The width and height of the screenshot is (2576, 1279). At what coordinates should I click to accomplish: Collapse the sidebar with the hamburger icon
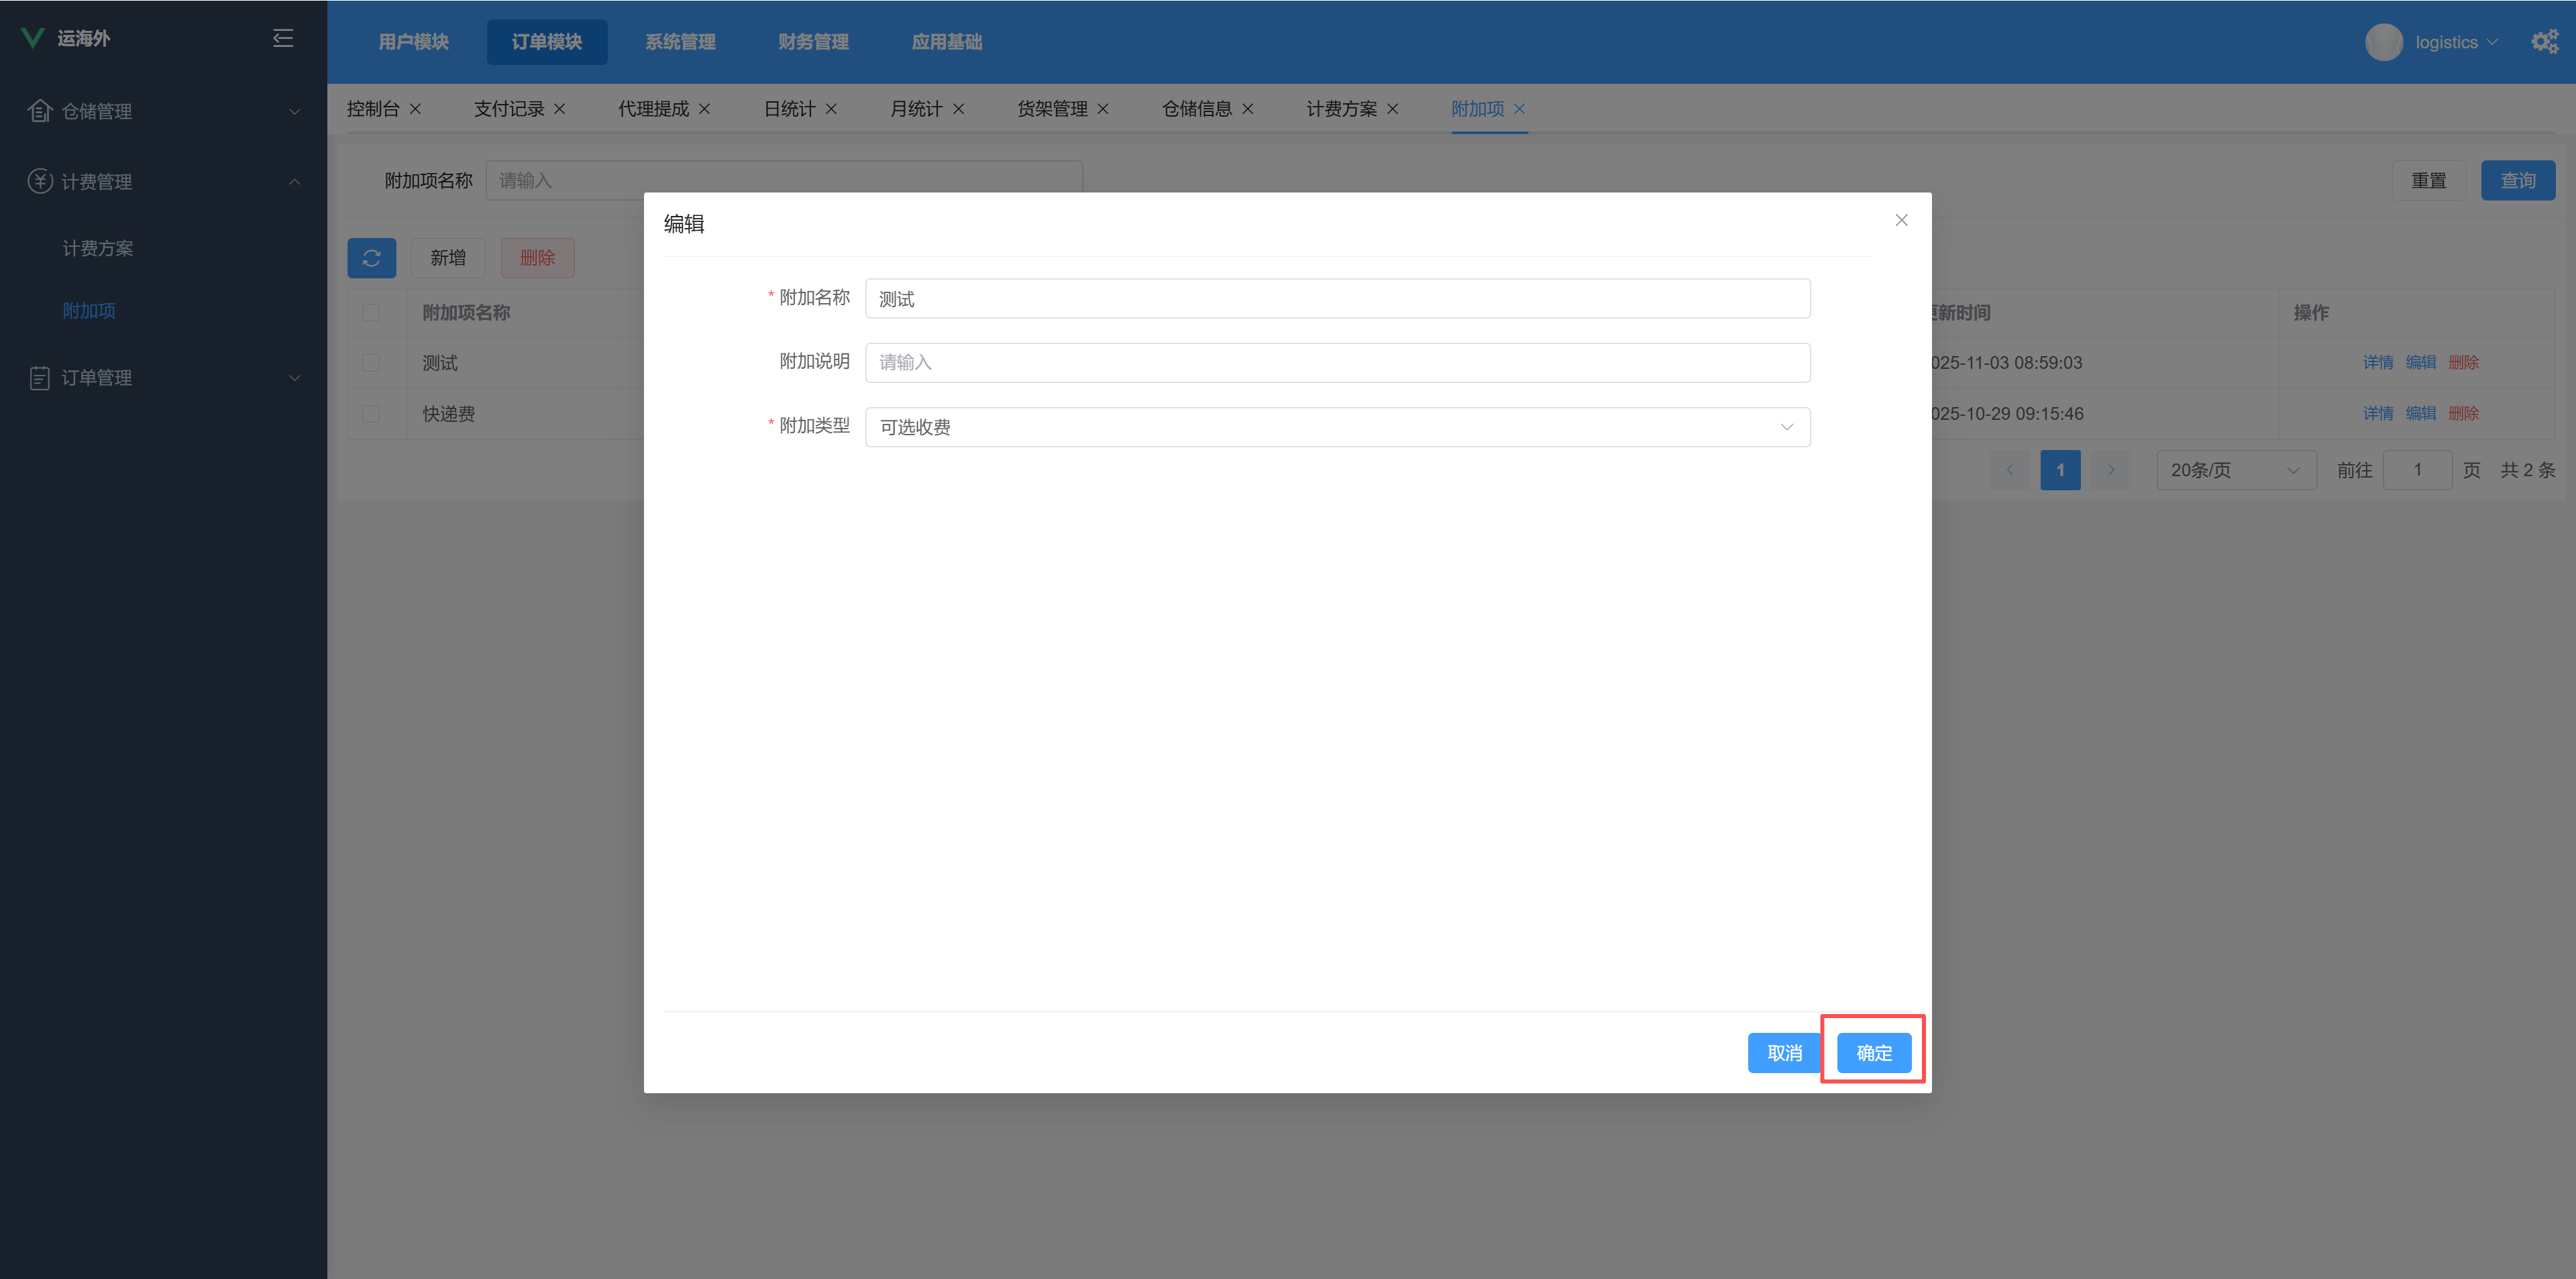coord(283,37)
